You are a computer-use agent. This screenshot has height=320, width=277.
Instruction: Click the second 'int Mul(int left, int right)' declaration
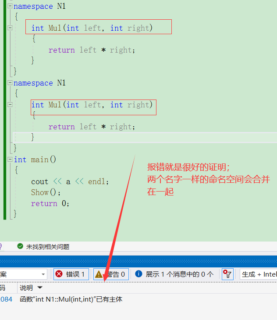92,105
